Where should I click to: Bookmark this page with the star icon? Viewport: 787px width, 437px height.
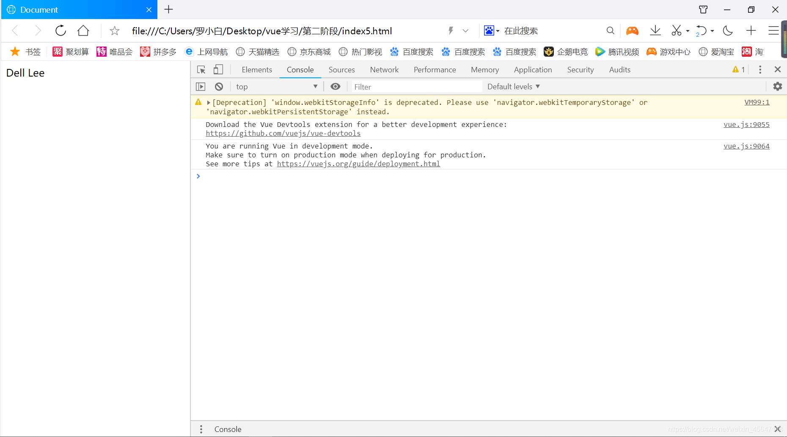pos(115,31)
